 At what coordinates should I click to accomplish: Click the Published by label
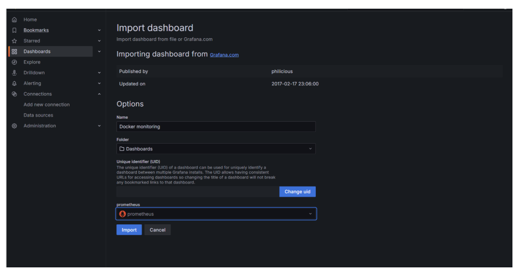point(133,71)
